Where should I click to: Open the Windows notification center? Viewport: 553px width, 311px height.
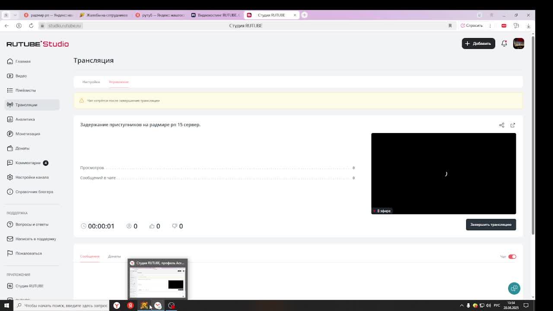click(526, 305)
